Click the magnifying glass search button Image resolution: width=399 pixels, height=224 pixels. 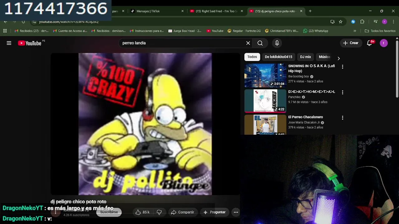pyautogui.click(x=260, y=43)
